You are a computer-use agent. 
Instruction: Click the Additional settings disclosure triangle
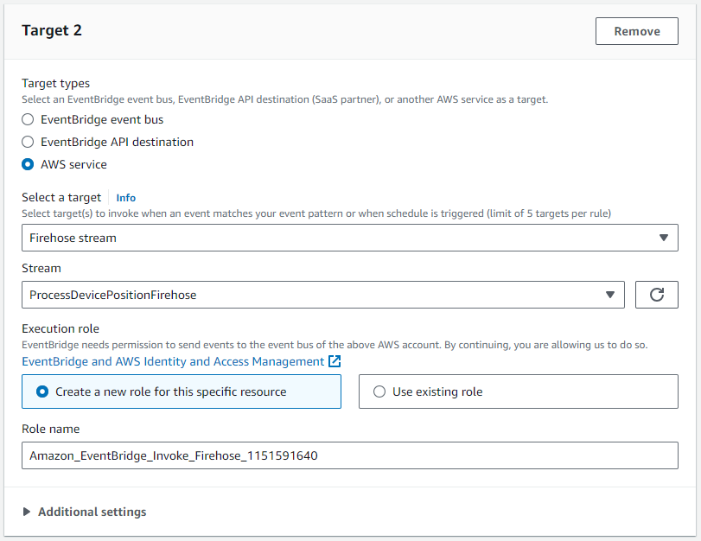(27, 512)
